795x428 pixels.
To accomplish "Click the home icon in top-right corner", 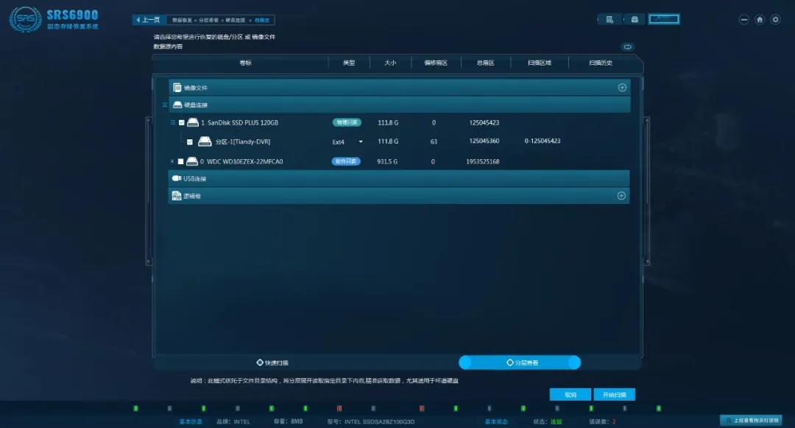I will [x=760, y=20].
